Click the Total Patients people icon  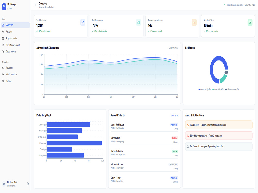click(83, 22)
